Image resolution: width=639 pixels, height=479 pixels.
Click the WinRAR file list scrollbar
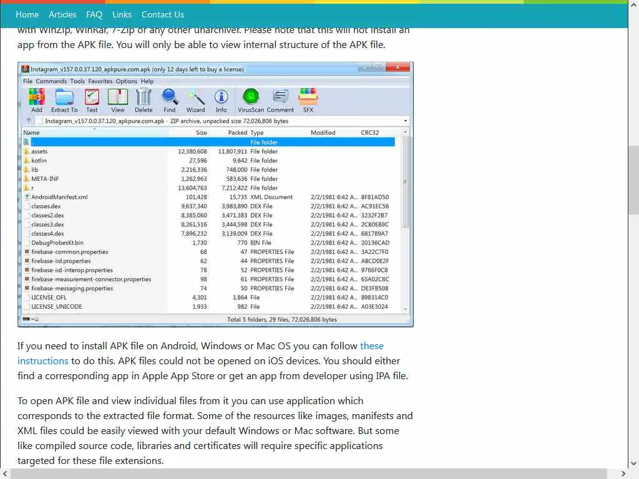[x=405, y=181]
